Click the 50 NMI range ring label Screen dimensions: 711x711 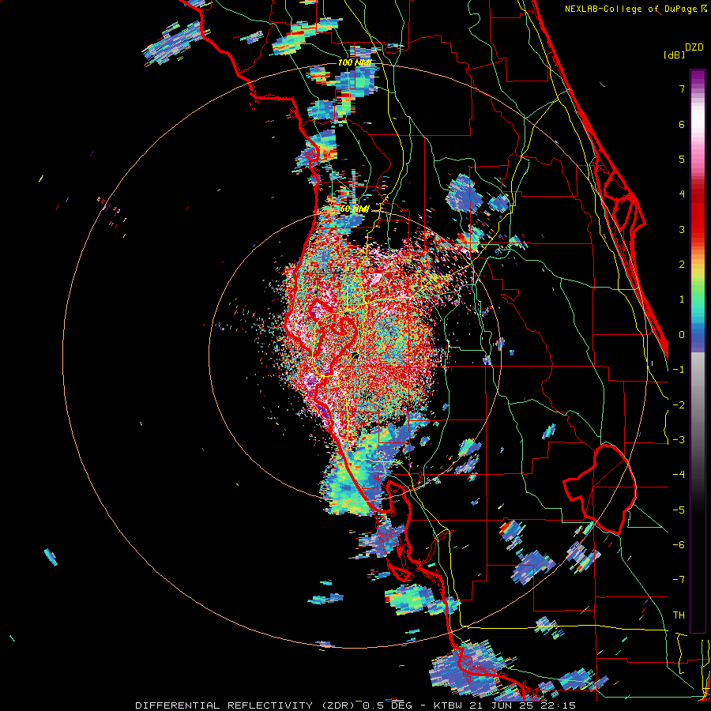tap(355, 209)
